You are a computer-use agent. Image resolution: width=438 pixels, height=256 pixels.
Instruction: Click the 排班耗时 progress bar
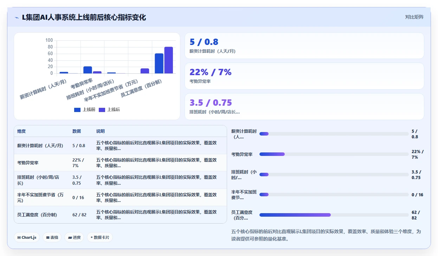[334, 175]
